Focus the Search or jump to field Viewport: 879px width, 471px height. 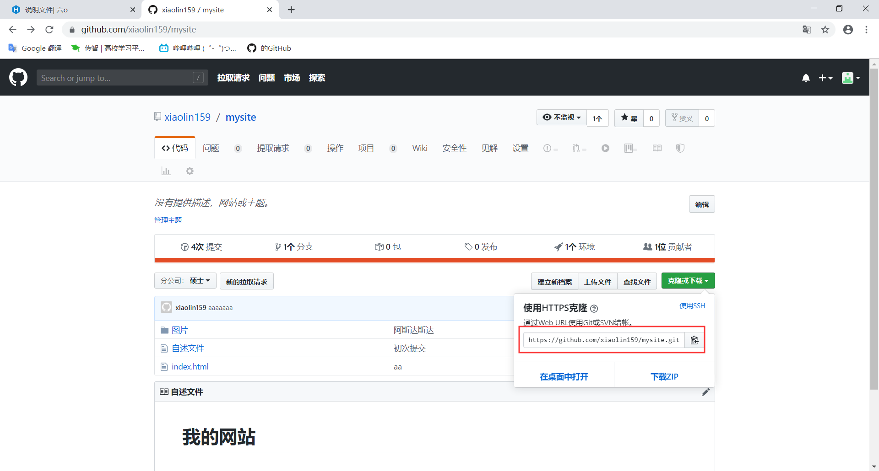[x=122, y=78]
